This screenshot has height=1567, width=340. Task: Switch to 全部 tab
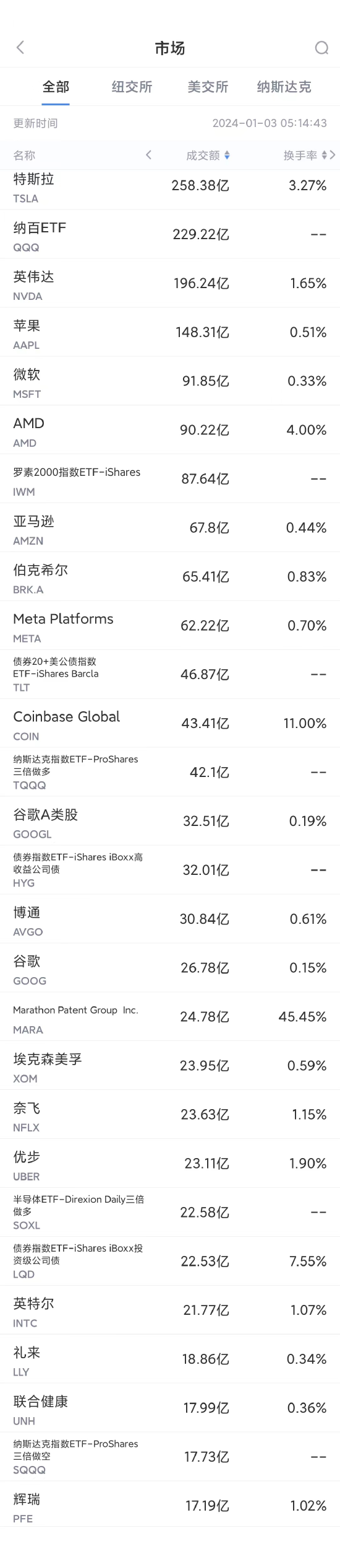point(56,87)
